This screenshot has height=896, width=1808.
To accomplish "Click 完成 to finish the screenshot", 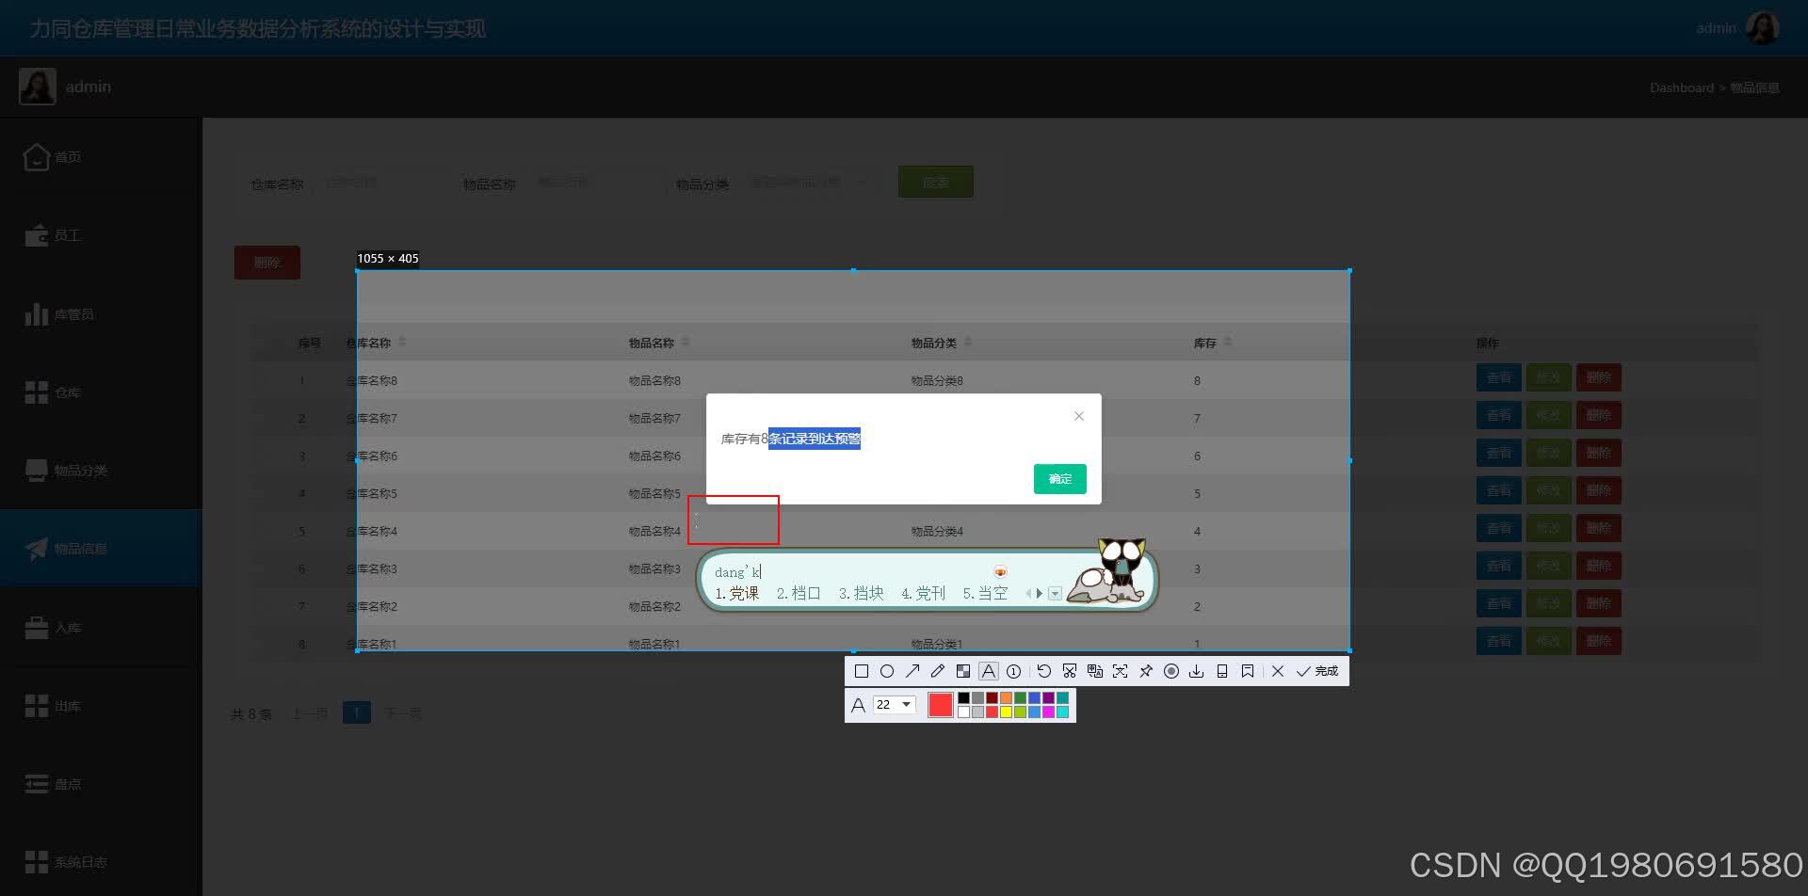I will pos(1317,671).
